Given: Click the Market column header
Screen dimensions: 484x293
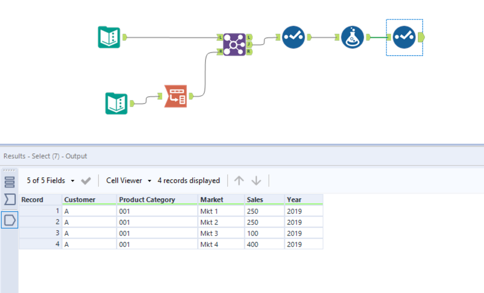Looking at the screenshot, I should click(221, 200).
